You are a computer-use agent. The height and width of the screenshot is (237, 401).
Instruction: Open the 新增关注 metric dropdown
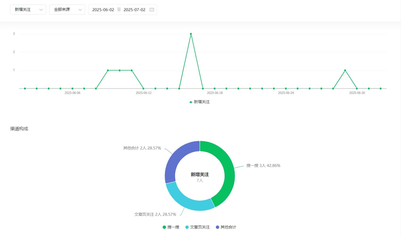[x=28, y=10]
